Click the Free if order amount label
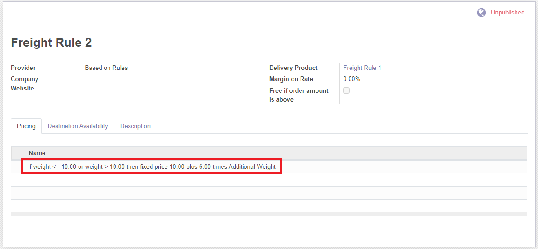 tap(299, 90)
